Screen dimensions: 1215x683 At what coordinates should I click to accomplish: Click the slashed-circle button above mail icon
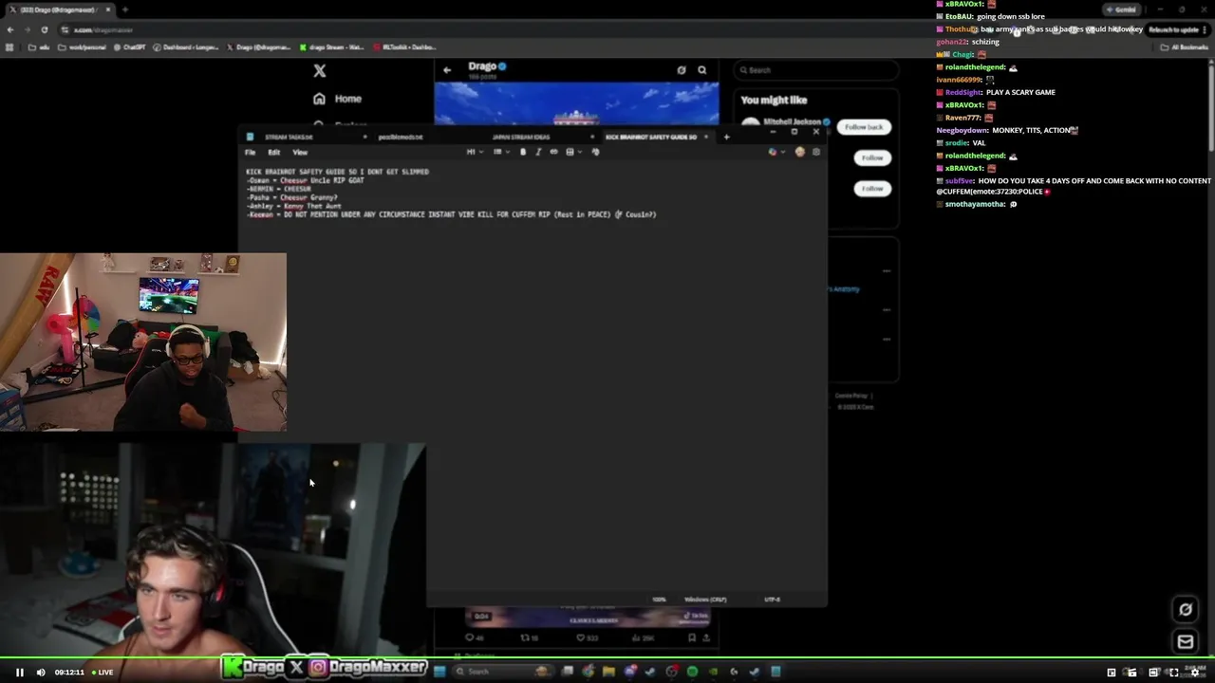pos(1186,609)
